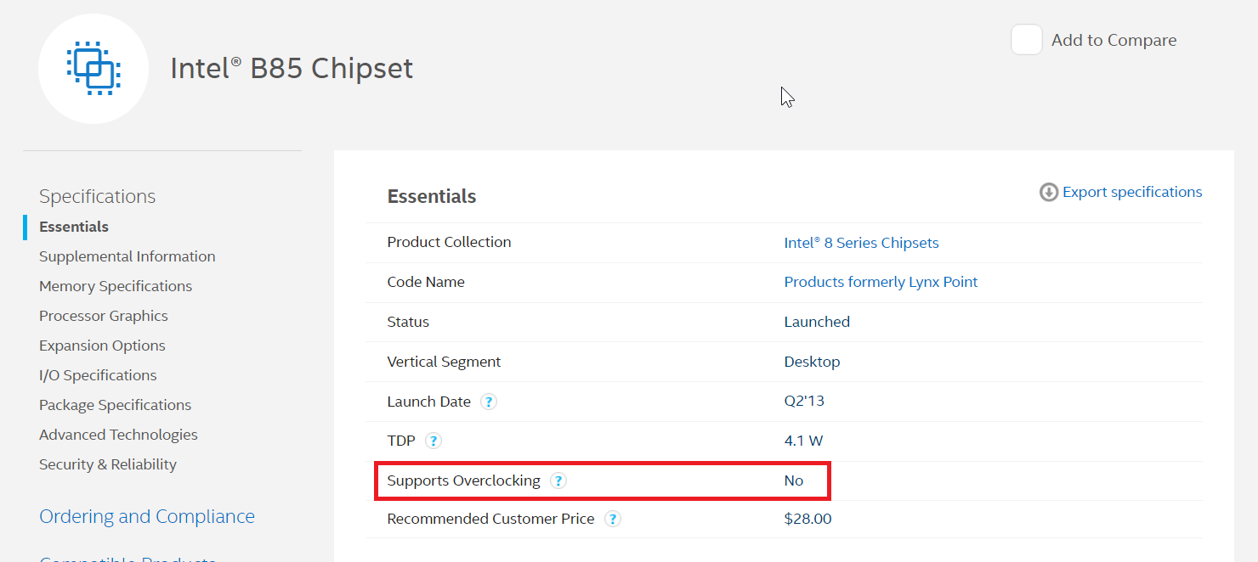Click the Intel B85 Chipset title
Viewport: 1258px width, 562px height.
click(292, 68)
